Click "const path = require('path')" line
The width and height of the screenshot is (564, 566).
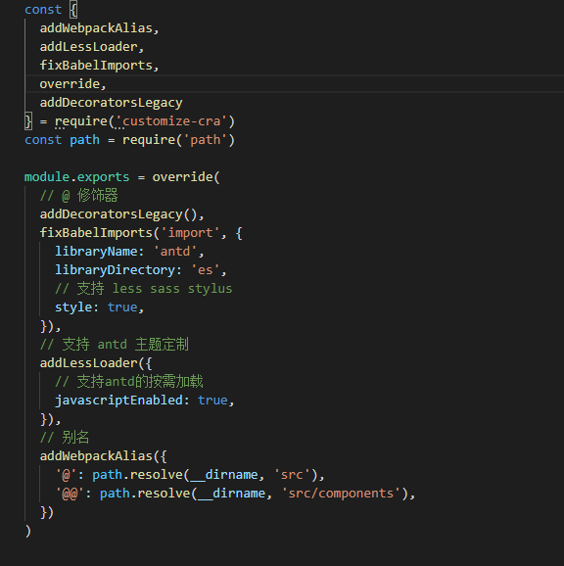click(x=129, y=140)
